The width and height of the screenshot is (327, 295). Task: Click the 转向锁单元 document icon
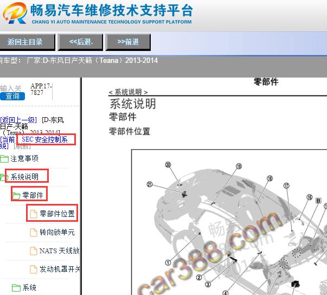tap(34, 232)
